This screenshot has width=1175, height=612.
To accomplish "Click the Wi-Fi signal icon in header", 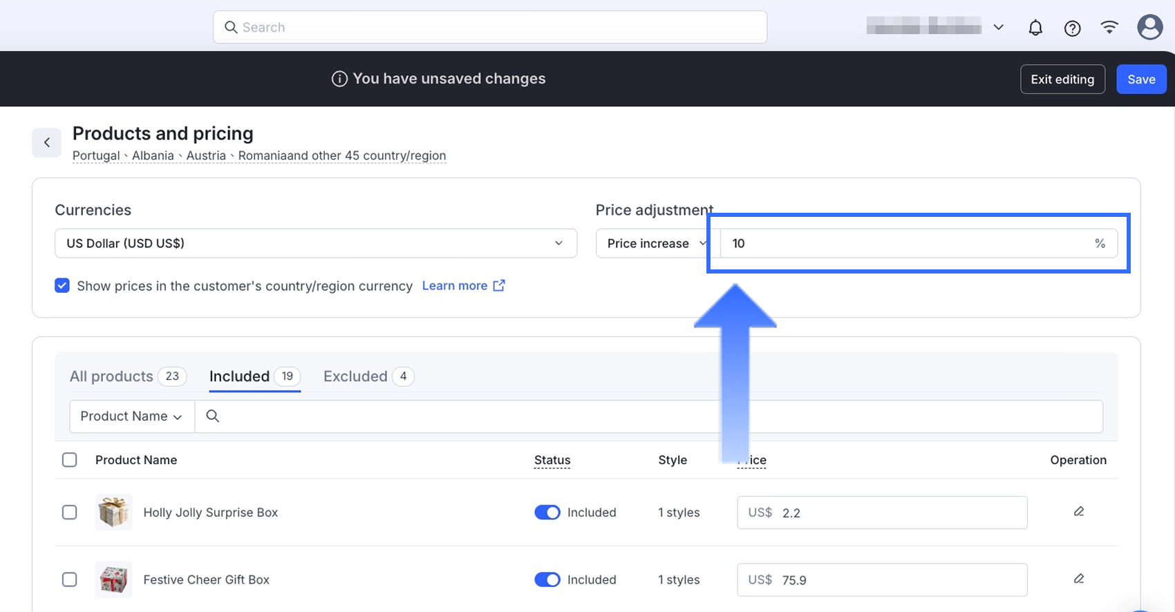I will coord(1109,28).
